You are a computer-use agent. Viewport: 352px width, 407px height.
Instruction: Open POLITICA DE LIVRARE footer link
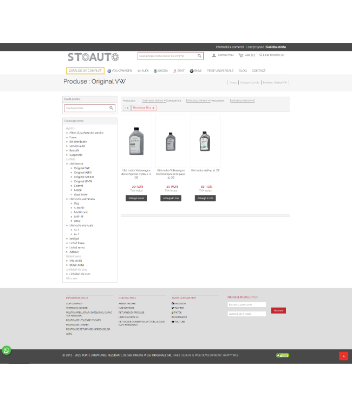point(77,325)
